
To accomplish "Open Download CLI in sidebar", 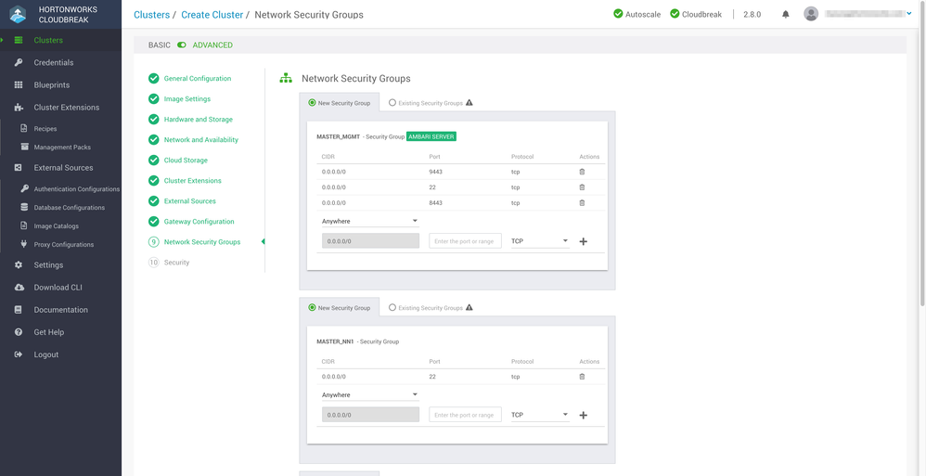I will click(x=58, y=288).
